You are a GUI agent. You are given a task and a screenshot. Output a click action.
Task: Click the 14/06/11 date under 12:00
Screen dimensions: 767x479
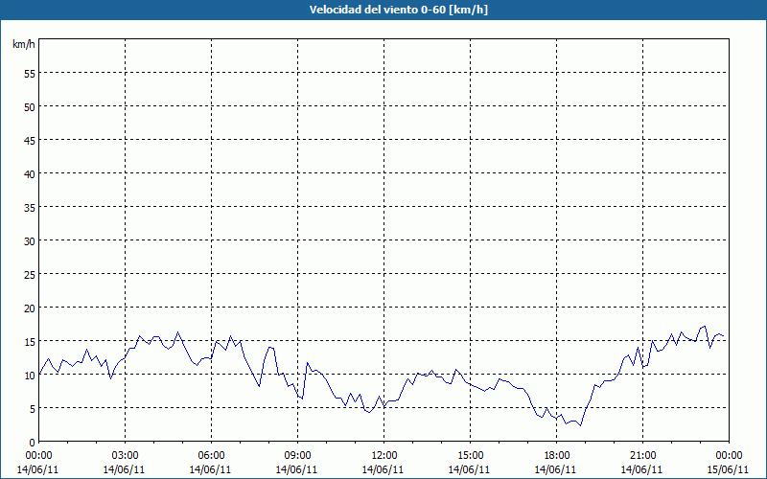[383, 469]
